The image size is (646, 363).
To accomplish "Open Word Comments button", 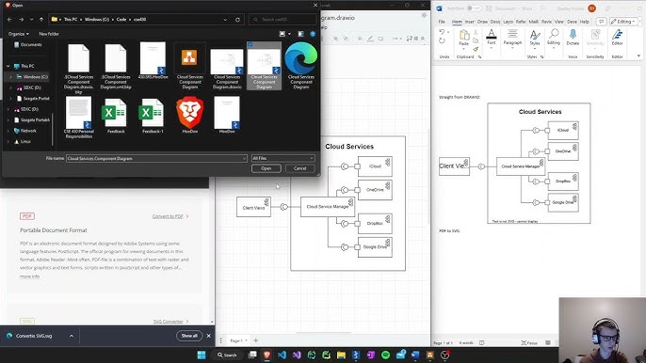I will pos(602,22).
